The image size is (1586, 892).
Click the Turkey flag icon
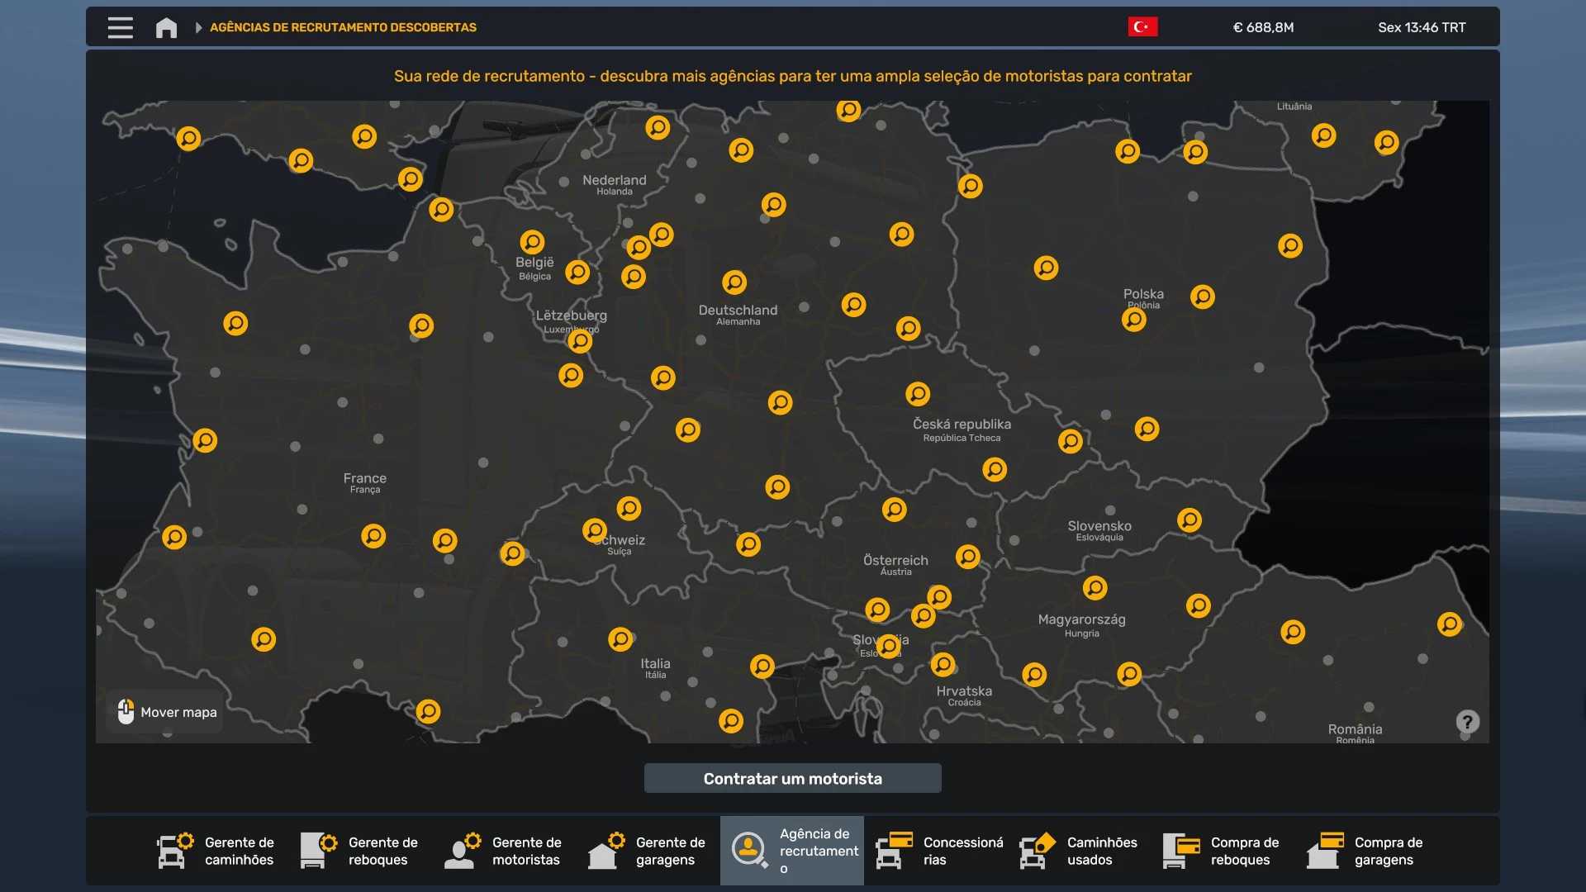(x=1142, y=27)
